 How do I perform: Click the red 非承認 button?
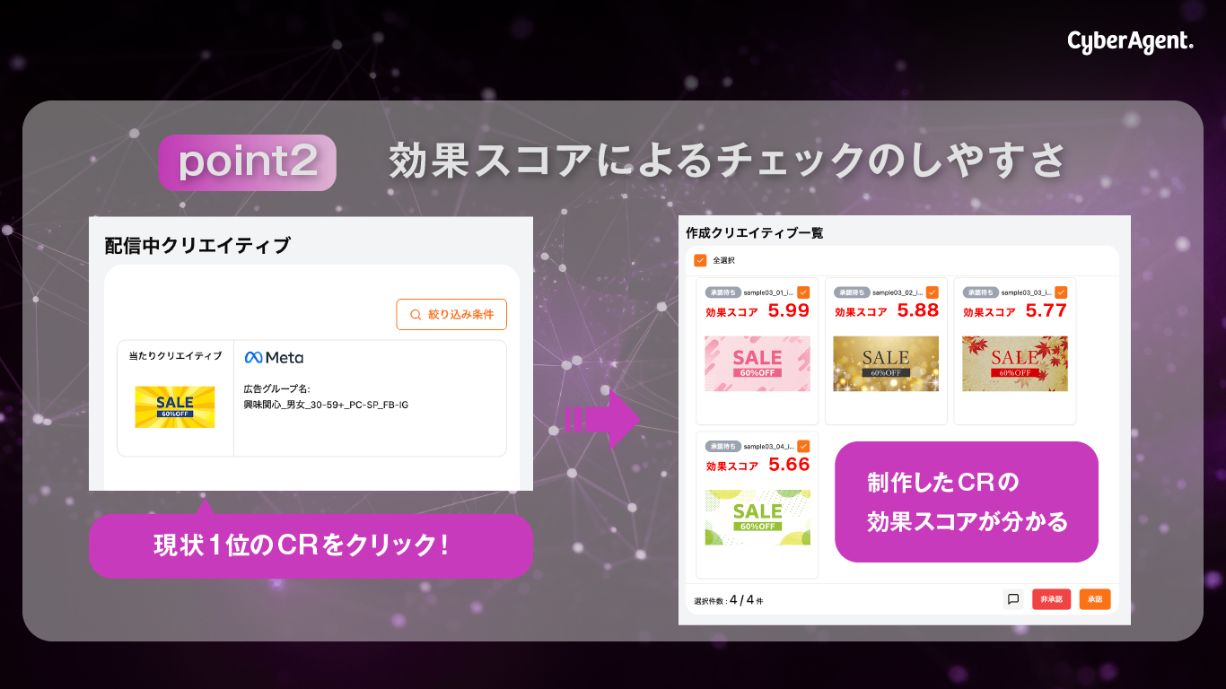[1051, 599]
